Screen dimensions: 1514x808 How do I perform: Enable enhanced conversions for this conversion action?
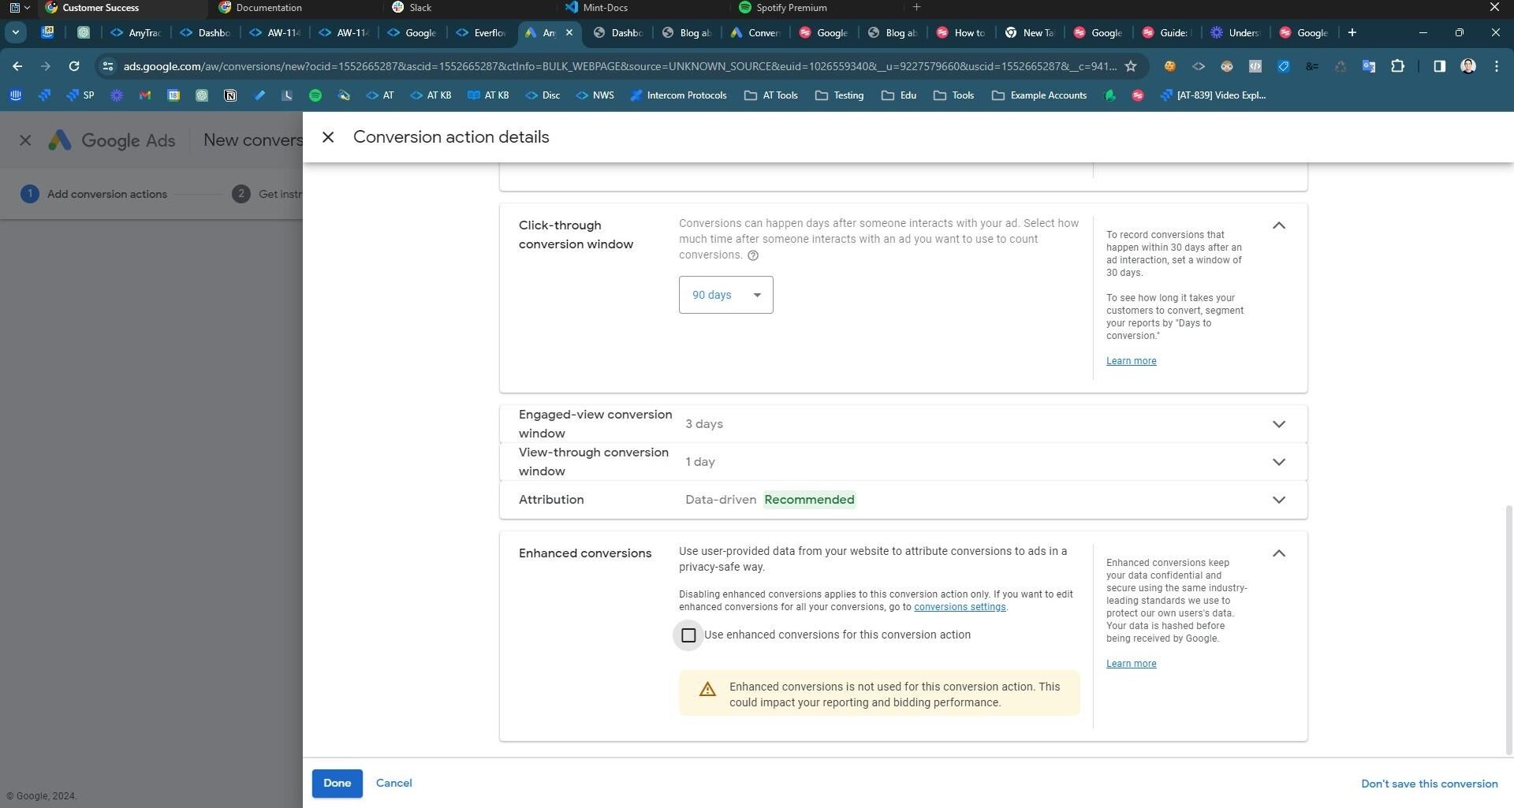688,635
